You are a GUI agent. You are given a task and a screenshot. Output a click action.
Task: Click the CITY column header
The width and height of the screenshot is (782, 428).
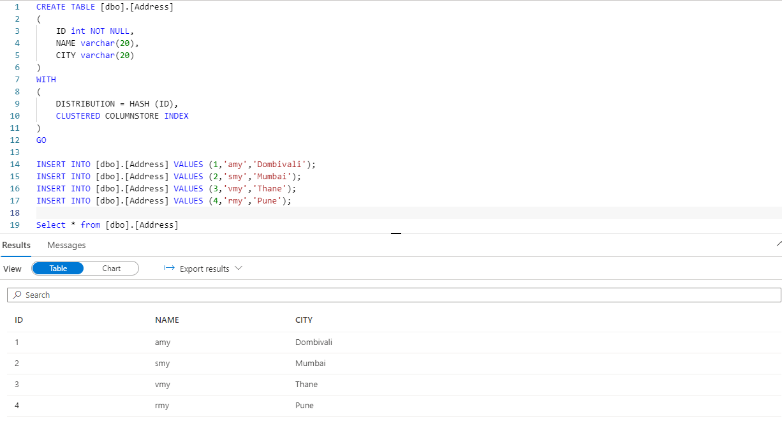pyautogui.click(x=304, y=320)
